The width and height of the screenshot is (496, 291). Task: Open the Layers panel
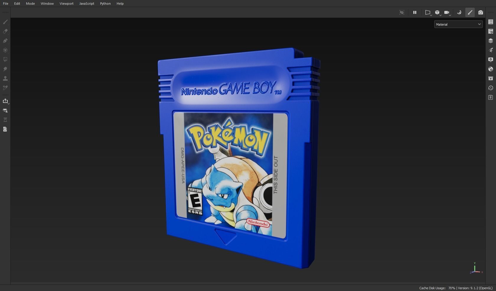(x=491, y=41)
